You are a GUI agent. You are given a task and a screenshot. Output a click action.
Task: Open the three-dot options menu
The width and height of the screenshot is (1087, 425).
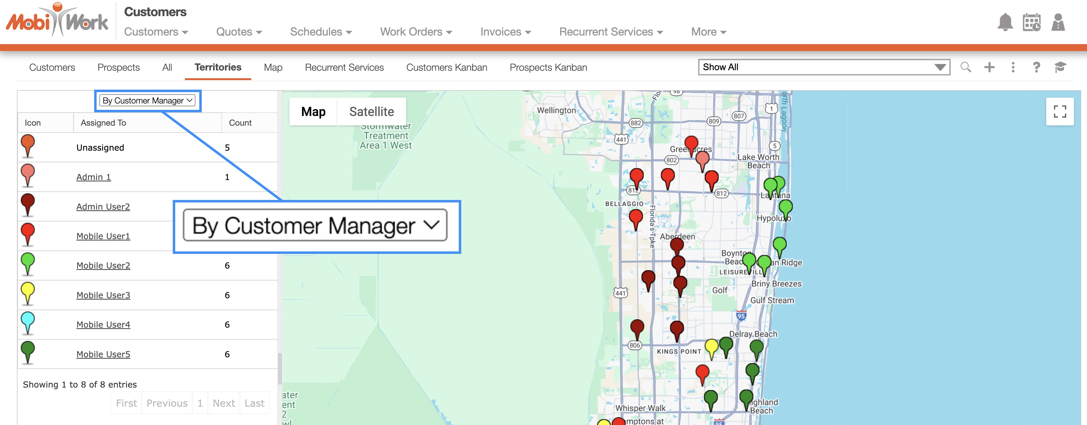coord(1013,67)
